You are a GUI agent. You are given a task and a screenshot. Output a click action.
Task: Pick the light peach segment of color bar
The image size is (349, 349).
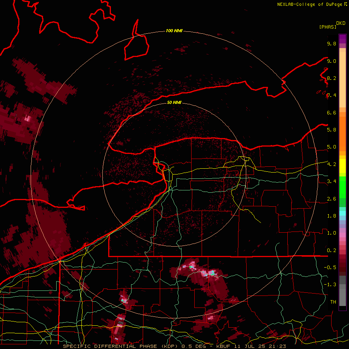(342, 79)
